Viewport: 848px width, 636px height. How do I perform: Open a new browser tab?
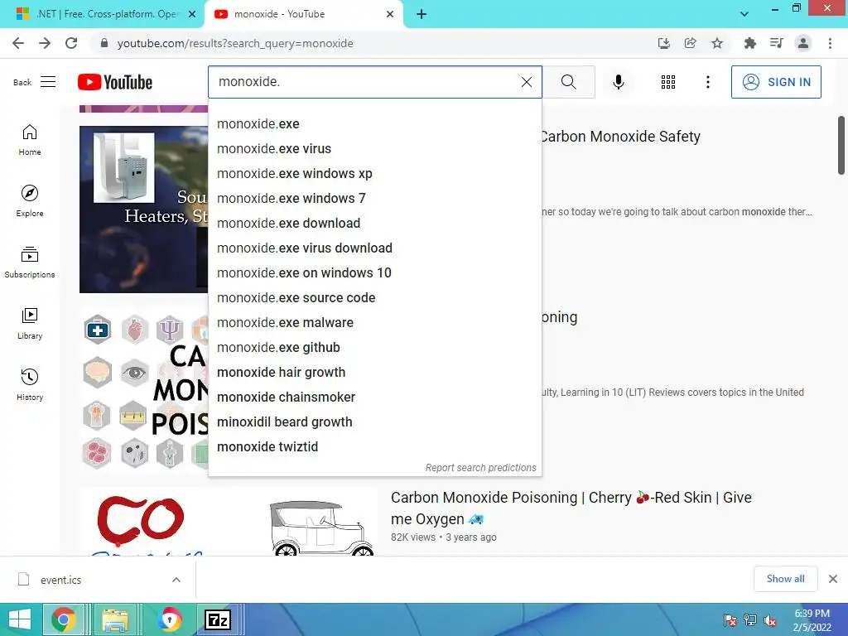422,14
